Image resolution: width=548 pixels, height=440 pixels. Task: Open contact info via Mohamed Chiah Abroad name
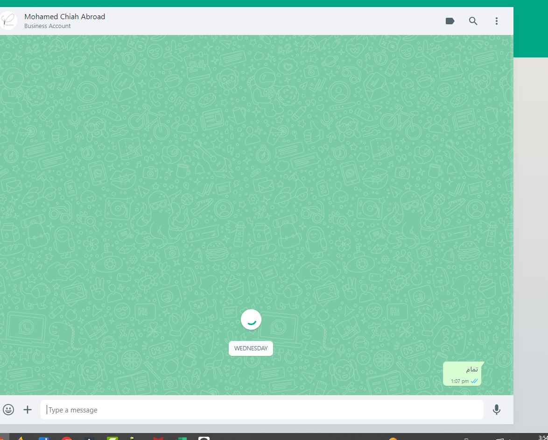(65, 16)
